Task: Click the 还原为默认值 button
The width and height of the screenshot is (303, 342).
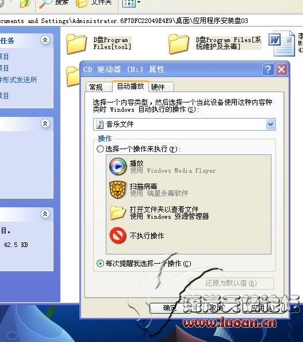Action: [x=232, y=283]
